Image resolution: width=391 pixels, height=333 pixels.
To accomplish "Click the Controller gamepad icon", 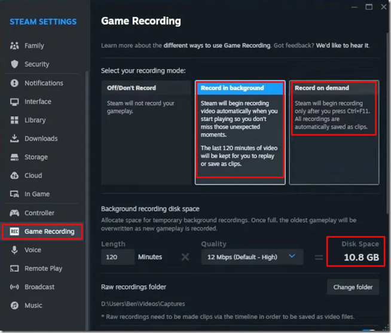I will 15,213.
